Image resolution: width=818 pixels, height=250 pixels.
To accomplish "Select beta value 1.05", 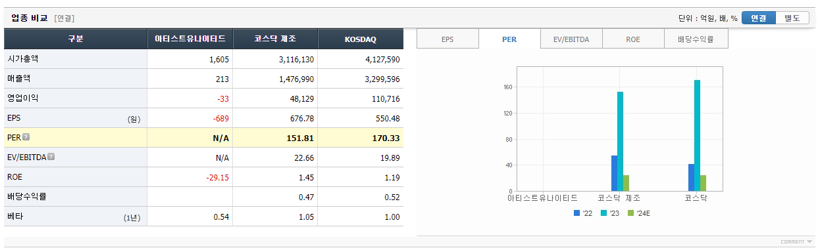I will [x=307, y=217].
